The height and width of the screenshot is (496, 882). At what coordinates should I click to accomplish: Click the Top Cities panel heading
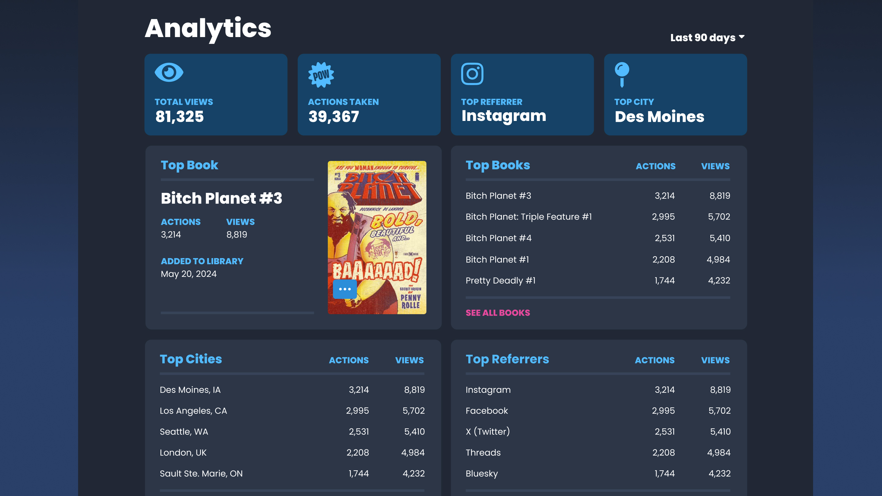click(x=191, y=359)
